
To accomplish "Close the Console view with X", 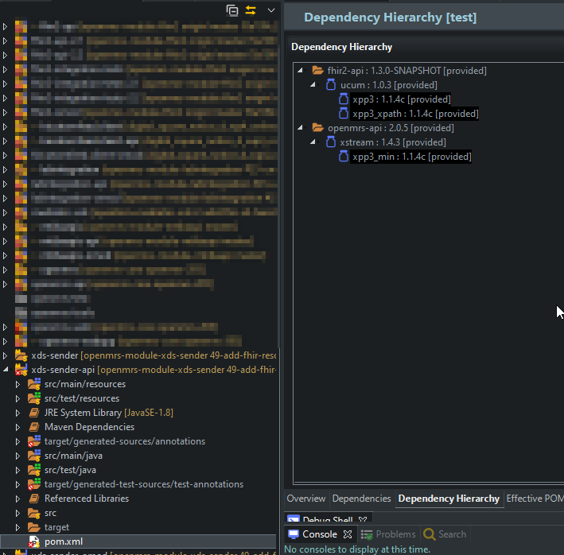I will click(x=348, y=534).
